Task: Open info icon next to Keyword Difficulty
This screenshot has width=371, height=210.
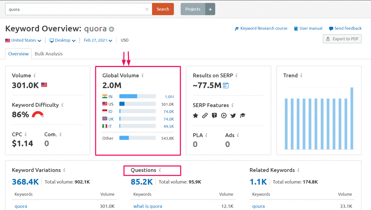Action: 62,105
